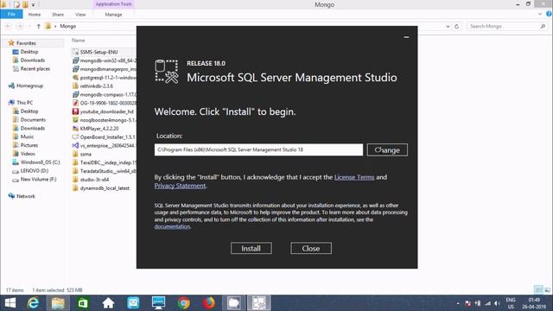The width and height of the screenshot is (553, 311).
Task: Open the Explorer Help icon
Action: point(549,14)
